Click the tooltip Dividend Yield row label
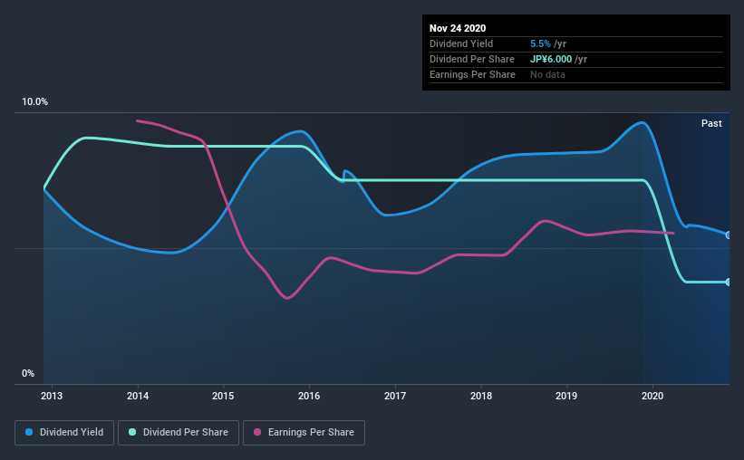Viewport: 744px width, 460px height. [x=461, y=43]
